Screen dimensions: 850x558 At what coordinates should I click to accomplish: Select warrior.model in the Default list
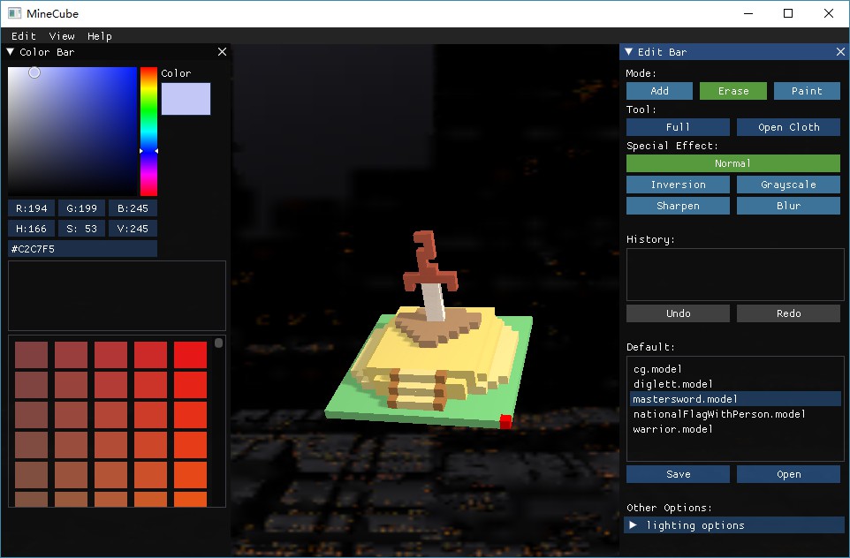click(x=736, y=429)
